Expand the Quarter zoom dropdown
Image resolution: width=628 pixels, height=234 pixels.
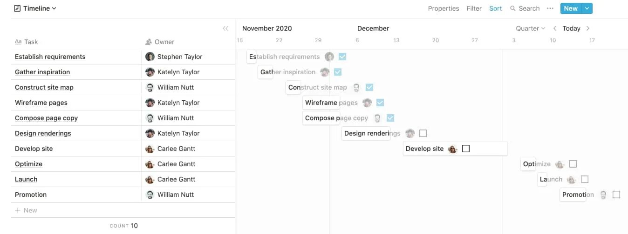(x=530, y=28)
